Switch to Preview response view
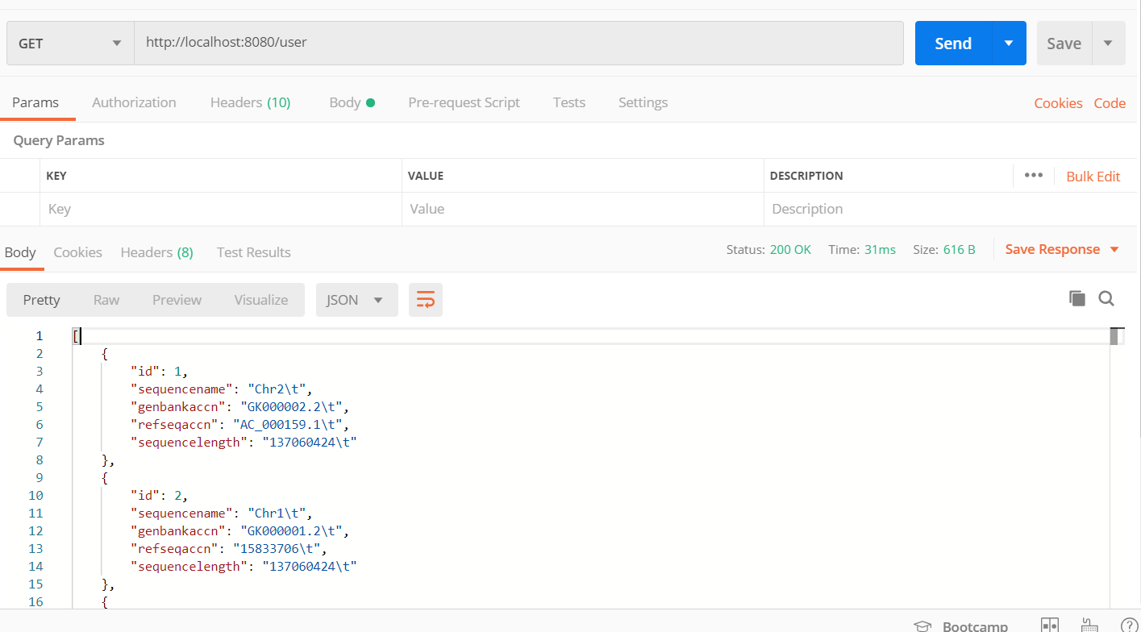The height and width of the screenshot is (632, 1141). [x=177, y=300]
